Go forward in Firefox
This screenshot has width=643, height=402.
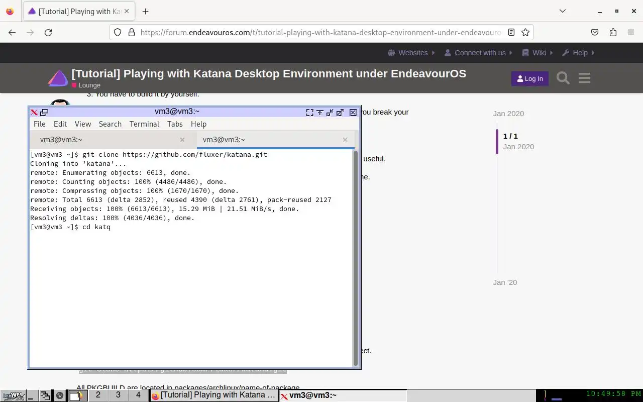tap(30, 32)
